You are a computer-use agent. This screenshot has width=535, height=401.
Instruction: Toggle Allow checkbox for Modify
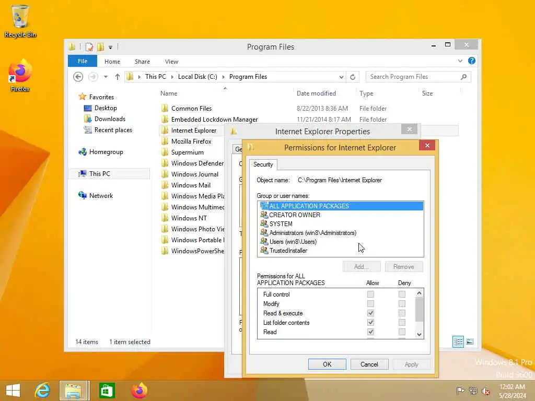click(370, 303)
